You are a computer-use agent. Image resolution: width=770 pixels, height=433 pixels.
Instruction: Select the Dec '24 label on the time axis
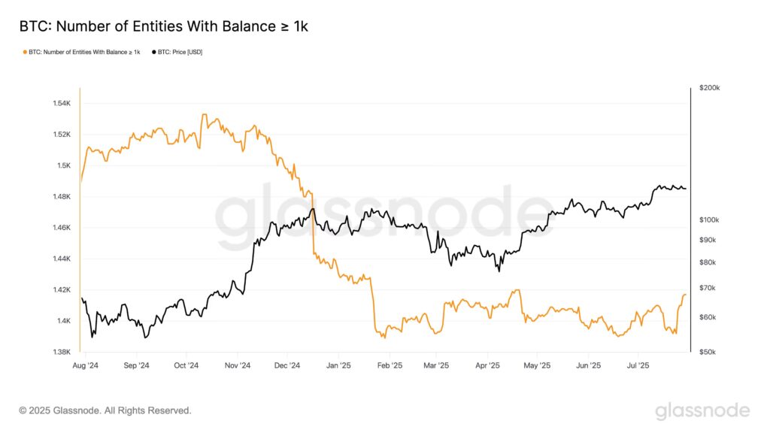coord(286,366)
